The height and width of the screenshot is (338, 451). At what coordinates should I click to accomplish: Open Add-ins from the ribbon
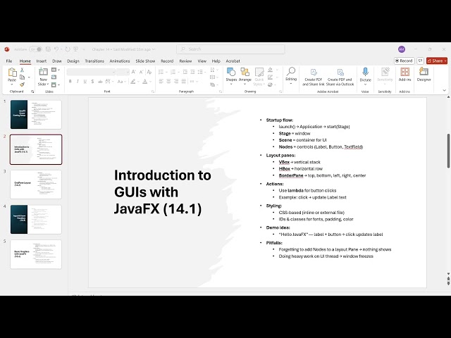(x=404, y=75)
